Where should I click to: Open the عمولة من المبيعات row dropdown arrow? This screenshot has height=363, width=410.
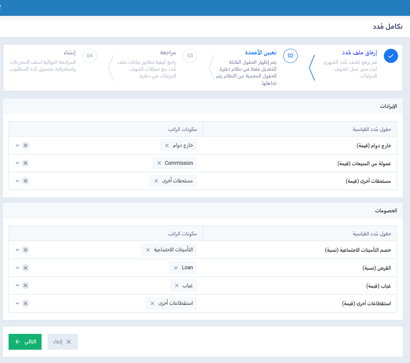[17, 163]
